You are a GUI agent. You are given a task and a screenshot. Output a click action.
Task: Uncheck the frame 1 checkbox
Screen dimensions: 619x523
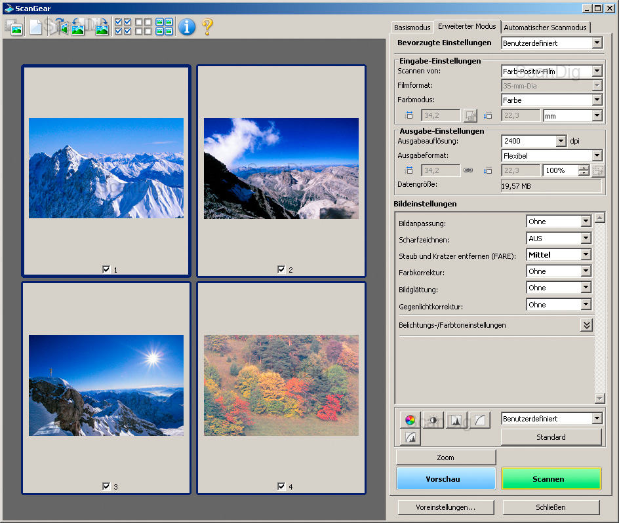tap(106, 269)
